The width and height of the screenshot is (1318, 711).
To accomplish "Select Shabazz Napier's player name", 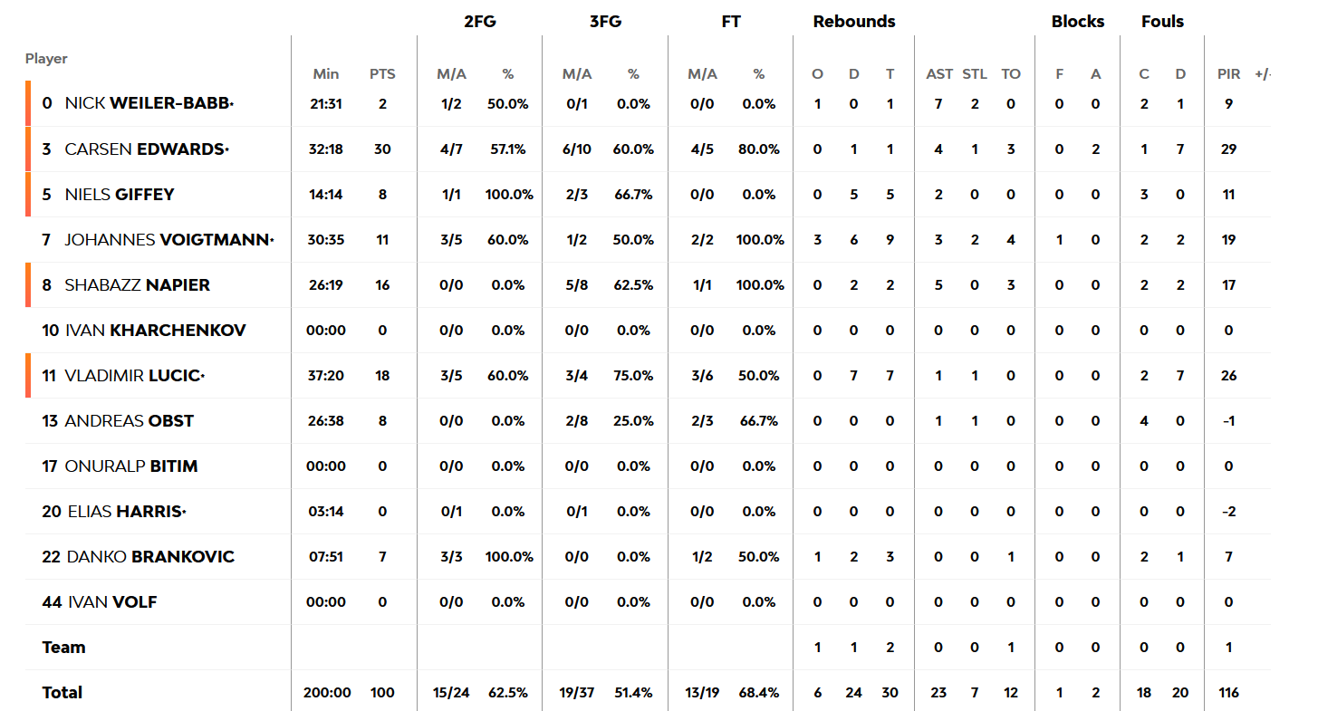I will coord(137,285).
